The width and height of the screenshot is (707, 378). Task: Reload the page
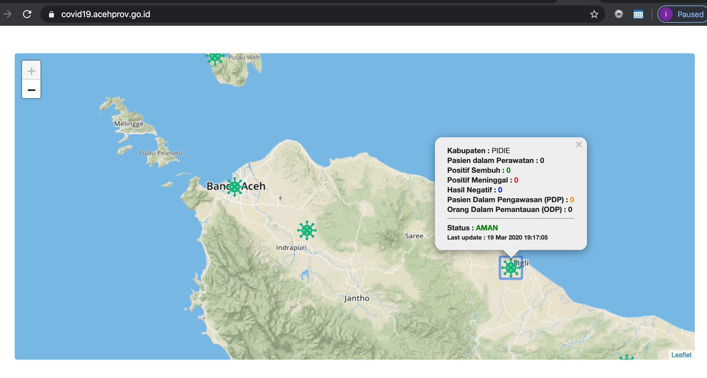[27, 14]
